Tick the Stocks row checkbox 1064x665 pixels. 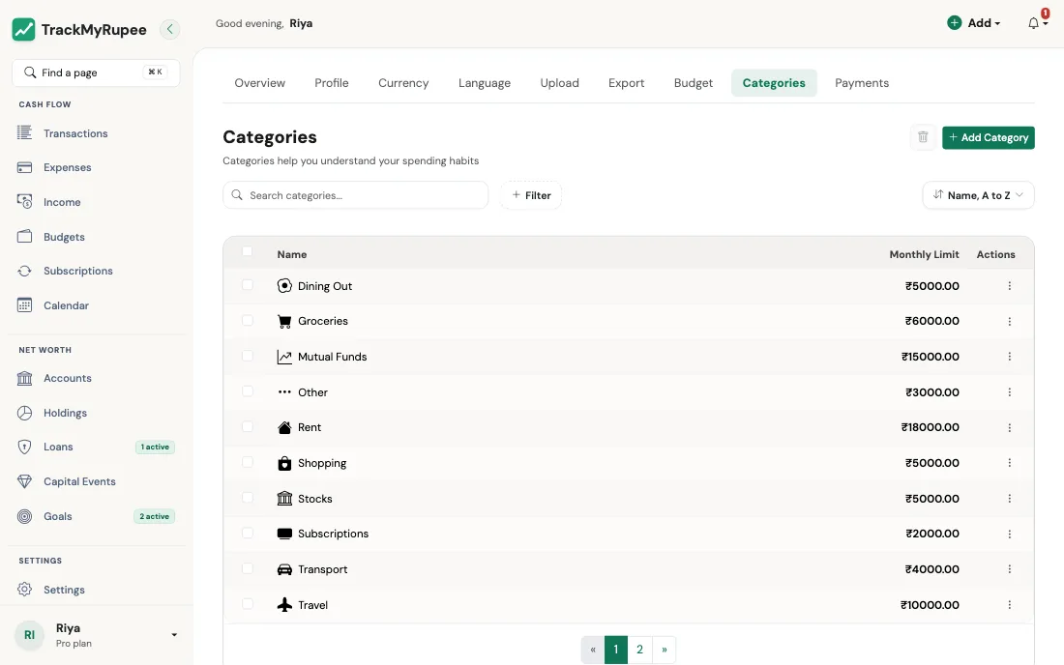[x=247, y=498]
